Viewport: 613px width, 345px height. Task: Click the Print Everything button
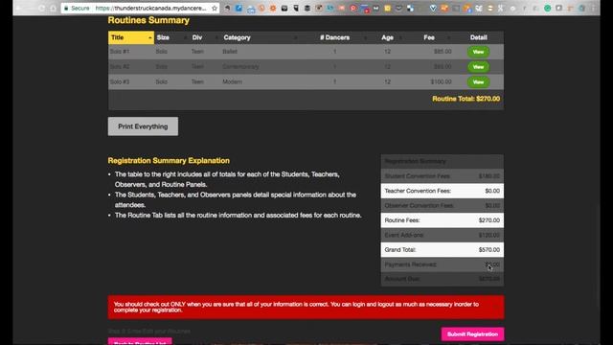tap(143, 126)
